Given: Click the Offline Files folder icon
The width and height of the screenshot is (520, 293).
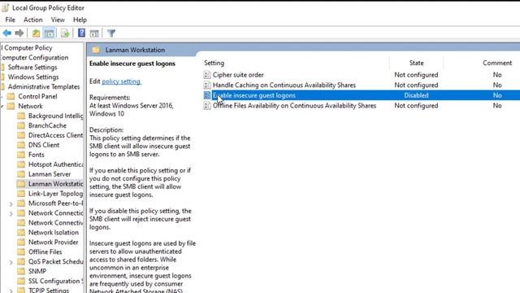Looking at the screenshot, I should coord(21,251).
